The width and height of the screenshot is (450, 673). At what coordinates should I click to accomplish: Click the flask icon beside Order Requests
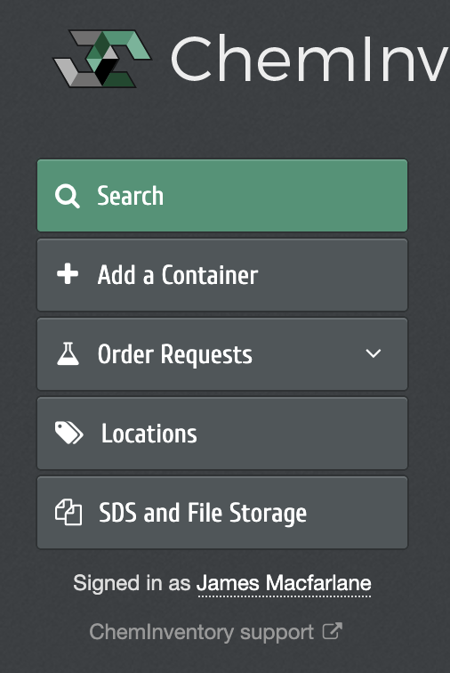[x=68, y=353]
